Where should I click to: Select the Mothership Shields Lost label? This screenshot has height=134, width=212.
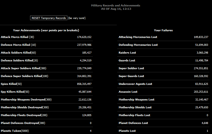(x=135, y=107)
